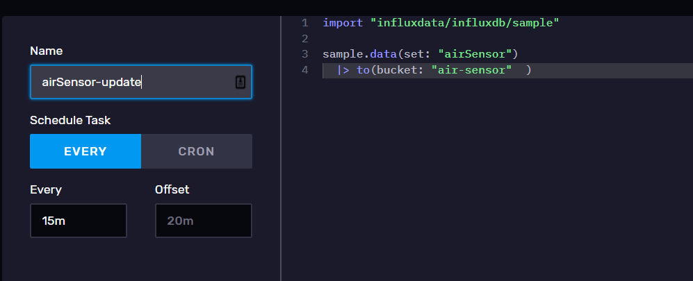693x281 pixels.
Task: Click line number 1 in the editor gutter
Action: [304, 23]
